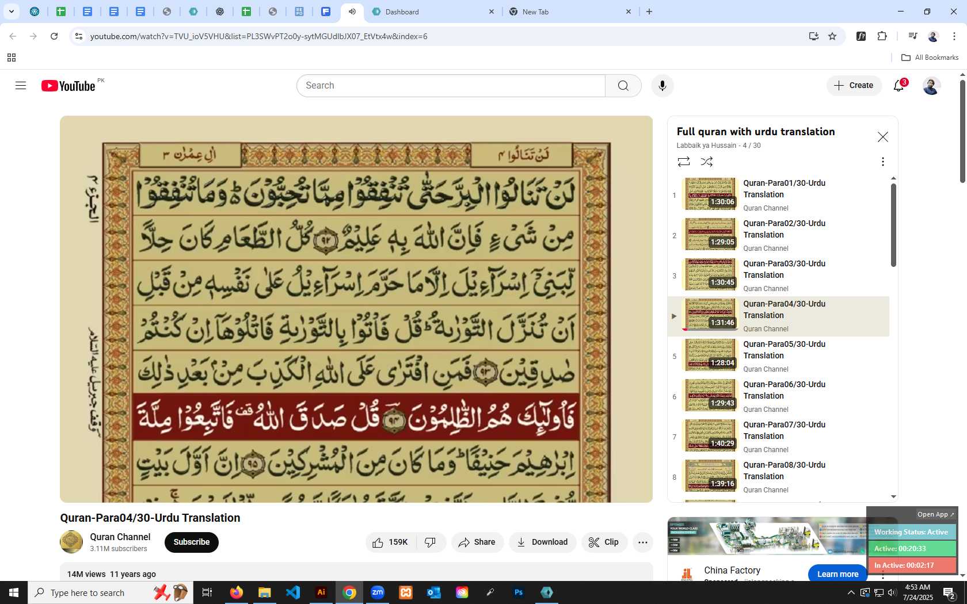Bookmark this page with the star
967x604 pixels.
[832, 36]
